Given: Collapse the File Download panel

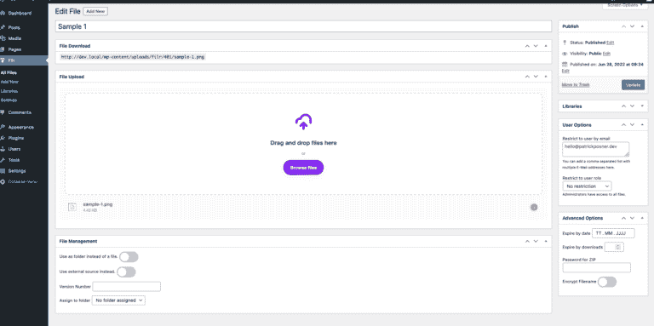Looking at the screenshot, I should [x=546, y=46].
